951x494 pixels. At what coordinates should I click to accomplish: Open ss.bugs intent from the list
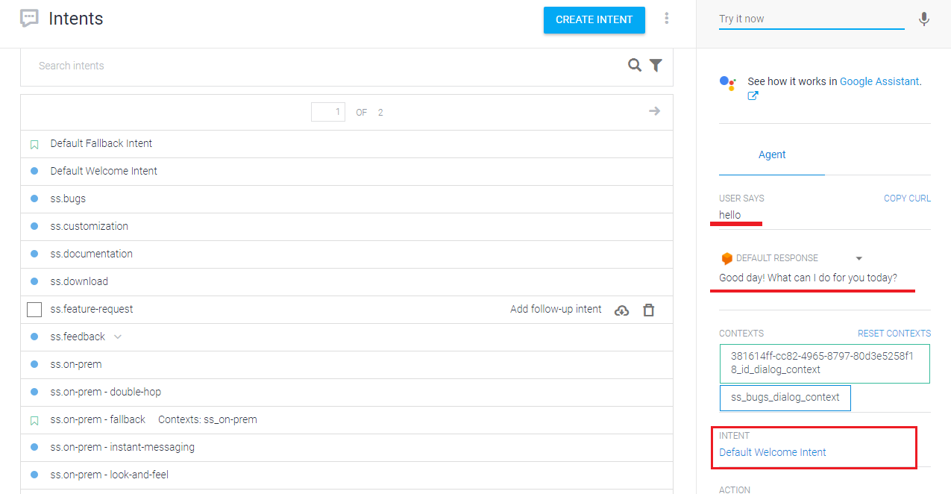tap(68, 198)
